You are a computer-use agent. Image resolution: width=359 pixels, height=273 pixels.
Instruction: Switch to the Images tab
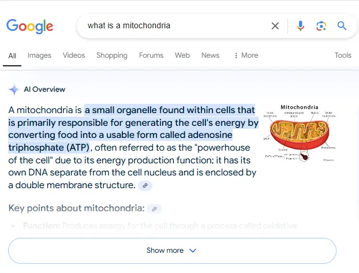pyautogui.click(x=39, y=55)
